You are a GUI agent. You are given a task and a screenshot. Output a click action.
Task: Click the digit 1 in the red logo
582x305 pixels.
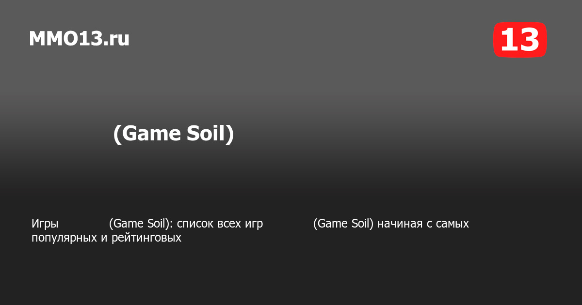point(508,40)
